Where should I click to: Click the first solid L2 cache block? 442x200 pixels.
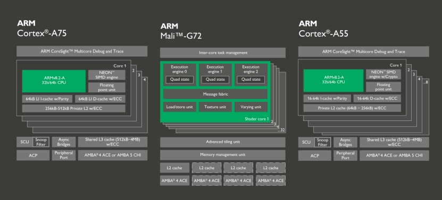pos(174,168)
